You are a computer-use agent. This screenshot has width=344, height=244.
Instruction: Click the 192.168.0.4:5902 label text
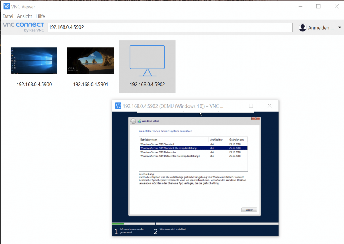point(147,84)
